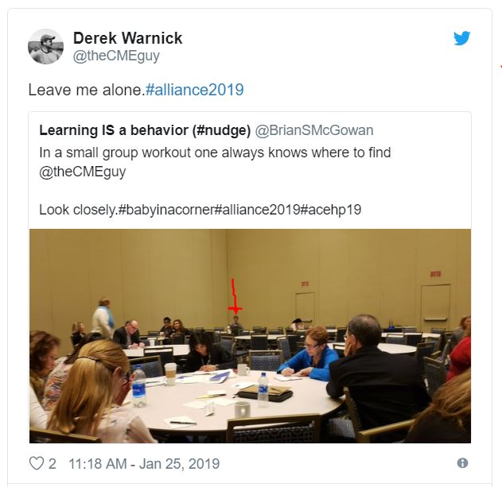Open the #alliance2019 hashtag in quoted tweet
Screen dimensions: 502x487
coord(257,210)
